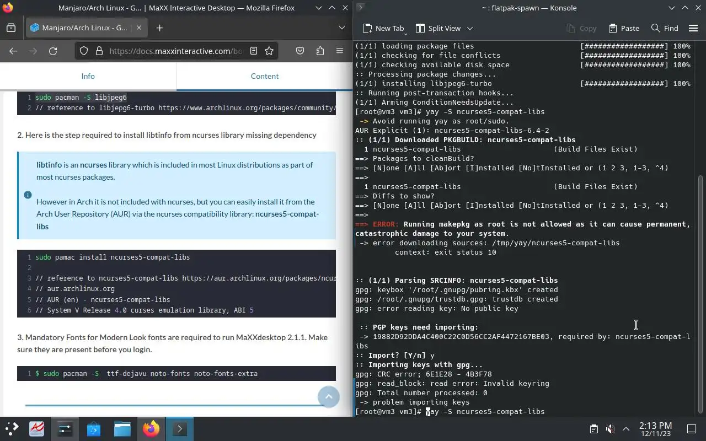
Task: Click the Konsole vertical scrollbar
Action: coord(701,294)
